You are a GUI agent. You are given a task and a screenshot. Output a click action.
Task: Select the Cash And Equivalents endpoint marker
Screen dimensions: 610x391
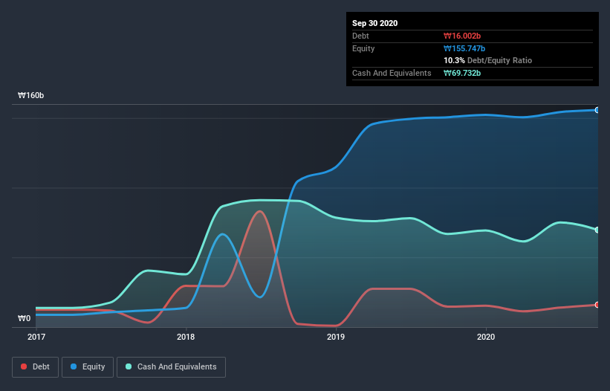point(597,230)
